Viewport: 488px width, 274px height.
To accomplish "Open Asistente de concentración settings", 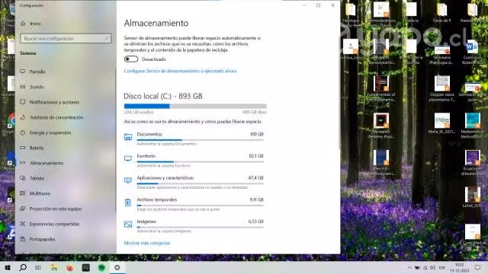I will click(x=52, y=117).
